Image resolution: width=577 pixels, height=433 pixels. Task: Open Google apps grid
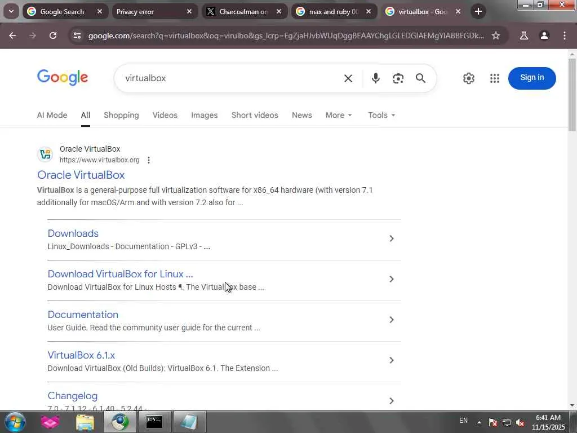click(495, 78)
